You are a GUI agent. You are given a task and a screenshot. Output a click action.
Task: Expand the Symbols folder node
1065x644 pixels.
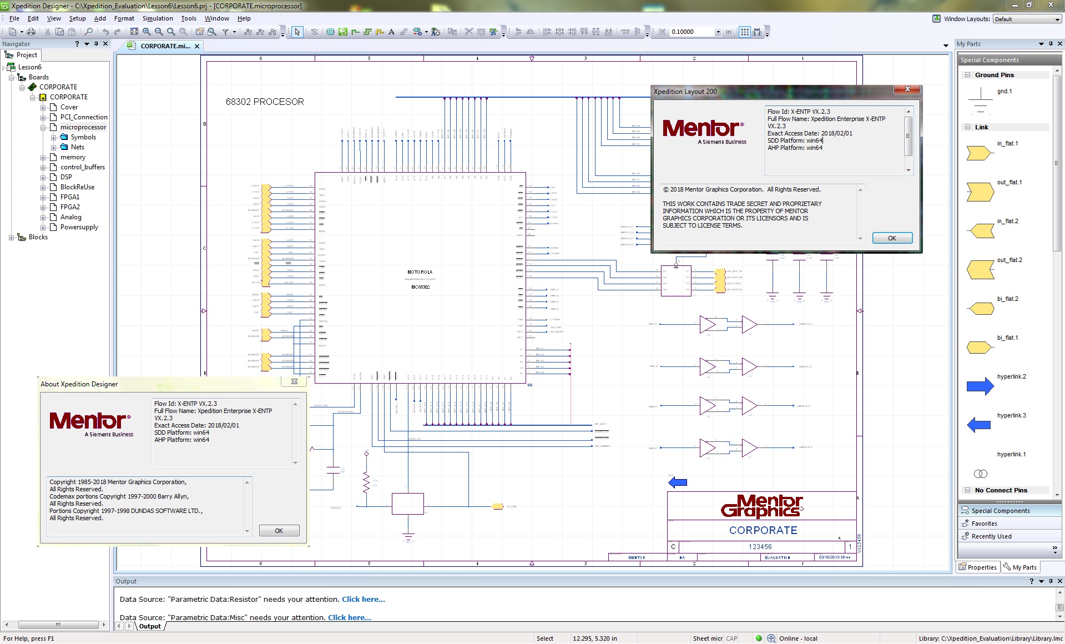click(53, 137)
